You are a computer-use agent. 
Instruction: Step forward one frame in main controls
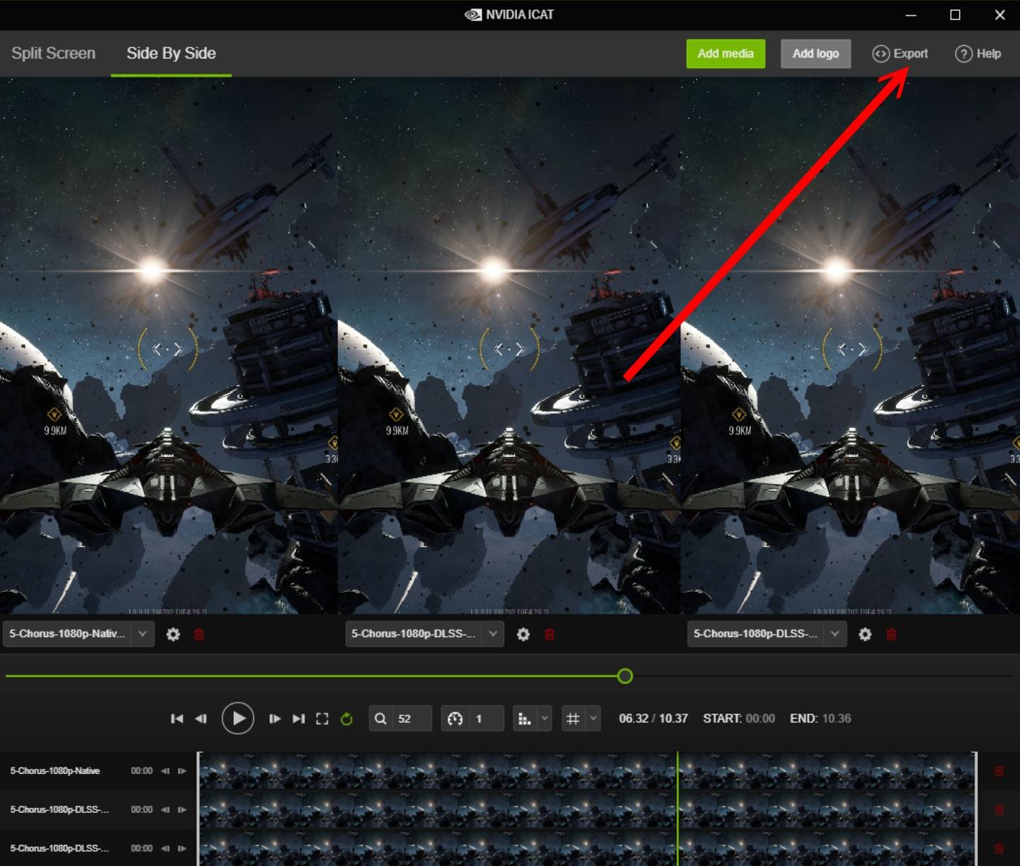pos(275,719)
